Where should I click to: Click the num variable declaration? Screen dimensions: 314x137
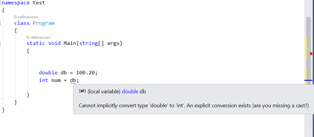pyautogui.click(x=56, y=81)
